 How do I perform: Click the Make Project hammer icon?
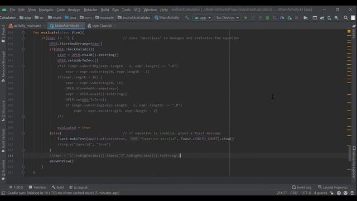coord(187,17)
